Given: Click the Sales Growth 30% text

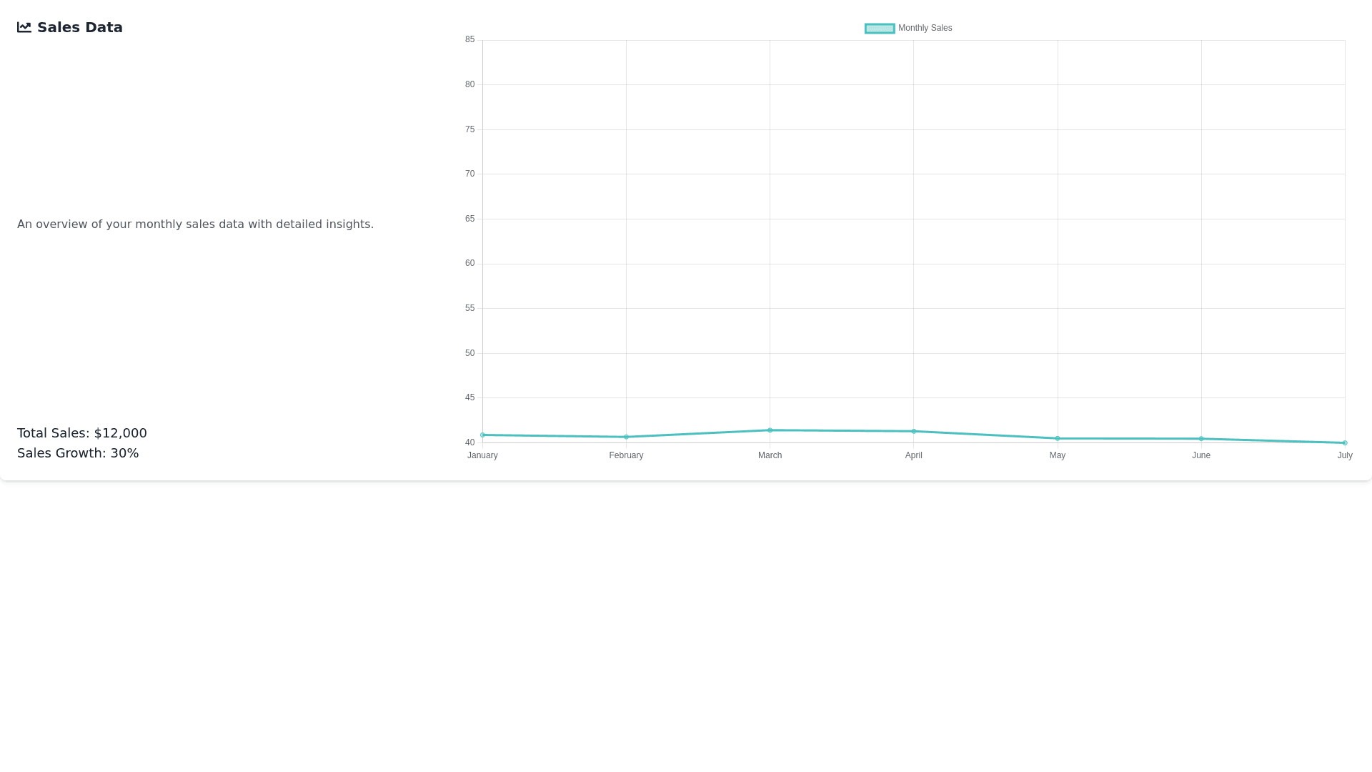Looking at the screenshot, I should click(78, 453).
